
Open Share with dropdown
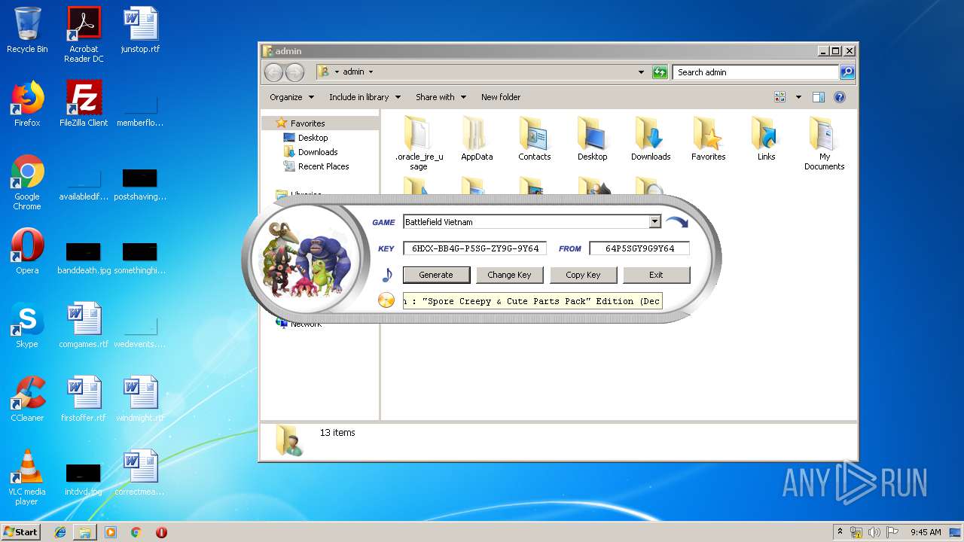(441, 97)
